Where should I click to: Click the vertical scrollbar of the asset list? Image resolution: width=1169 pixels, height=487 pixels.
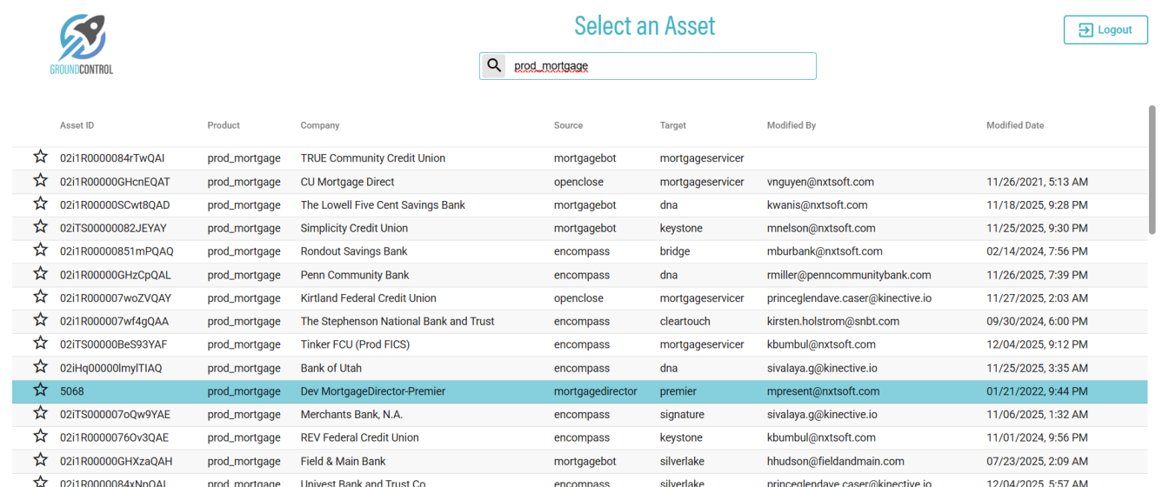point(1152,170)
